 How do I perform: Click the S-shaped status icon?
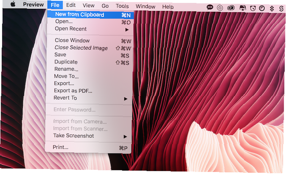tap(281, 9)
